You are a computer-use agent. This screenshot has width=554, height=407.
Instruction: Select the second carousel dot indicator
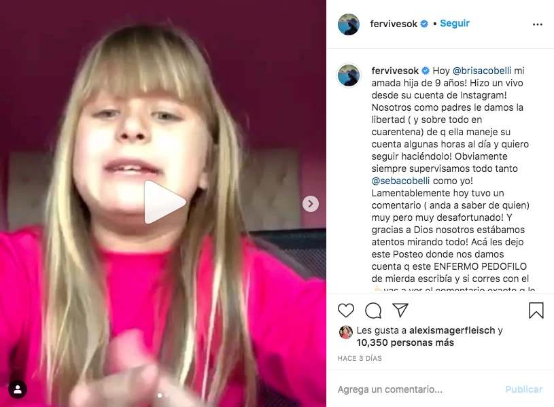pyautogui.click(x=167, y=395)
